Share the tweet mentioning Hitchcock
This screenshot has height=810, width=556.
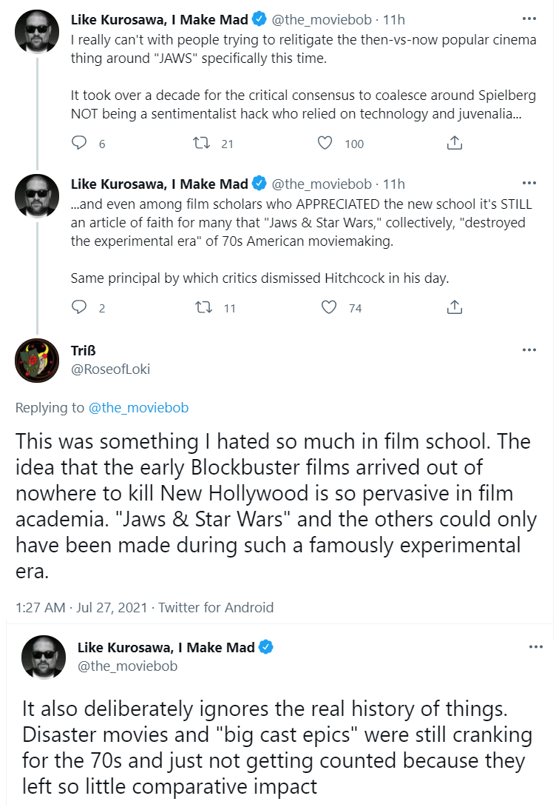tap(455, 307)
